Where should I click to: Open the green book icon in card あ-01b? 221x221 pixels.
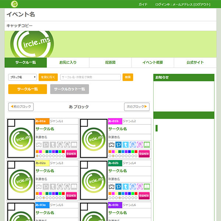pos(147,145)
